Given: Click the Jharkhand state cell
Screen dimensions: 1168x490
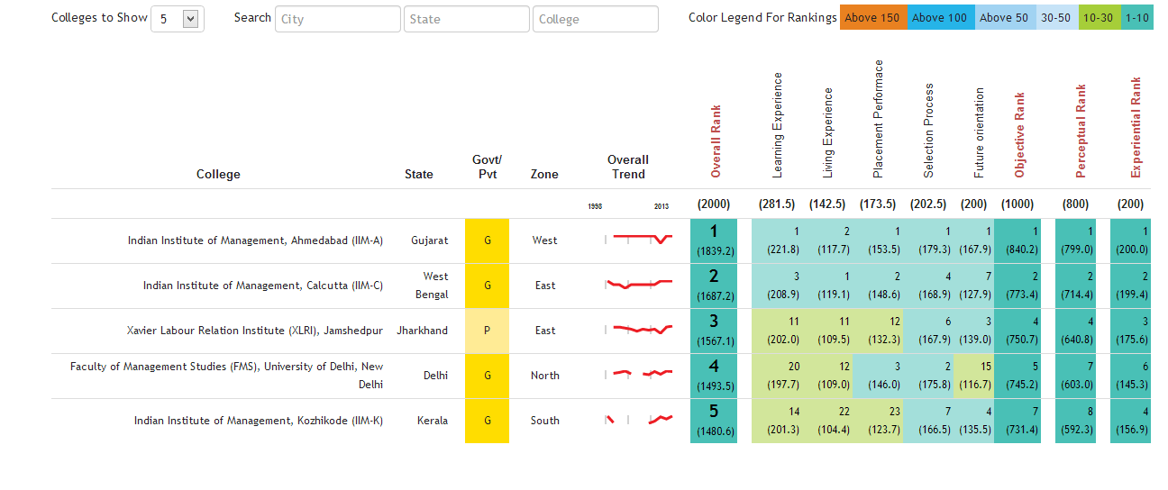Looking at the screenshot, I should click(422, 331).
